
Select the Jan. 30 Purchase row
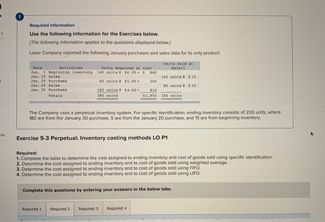pyautogui.click(x=115, y=90)
